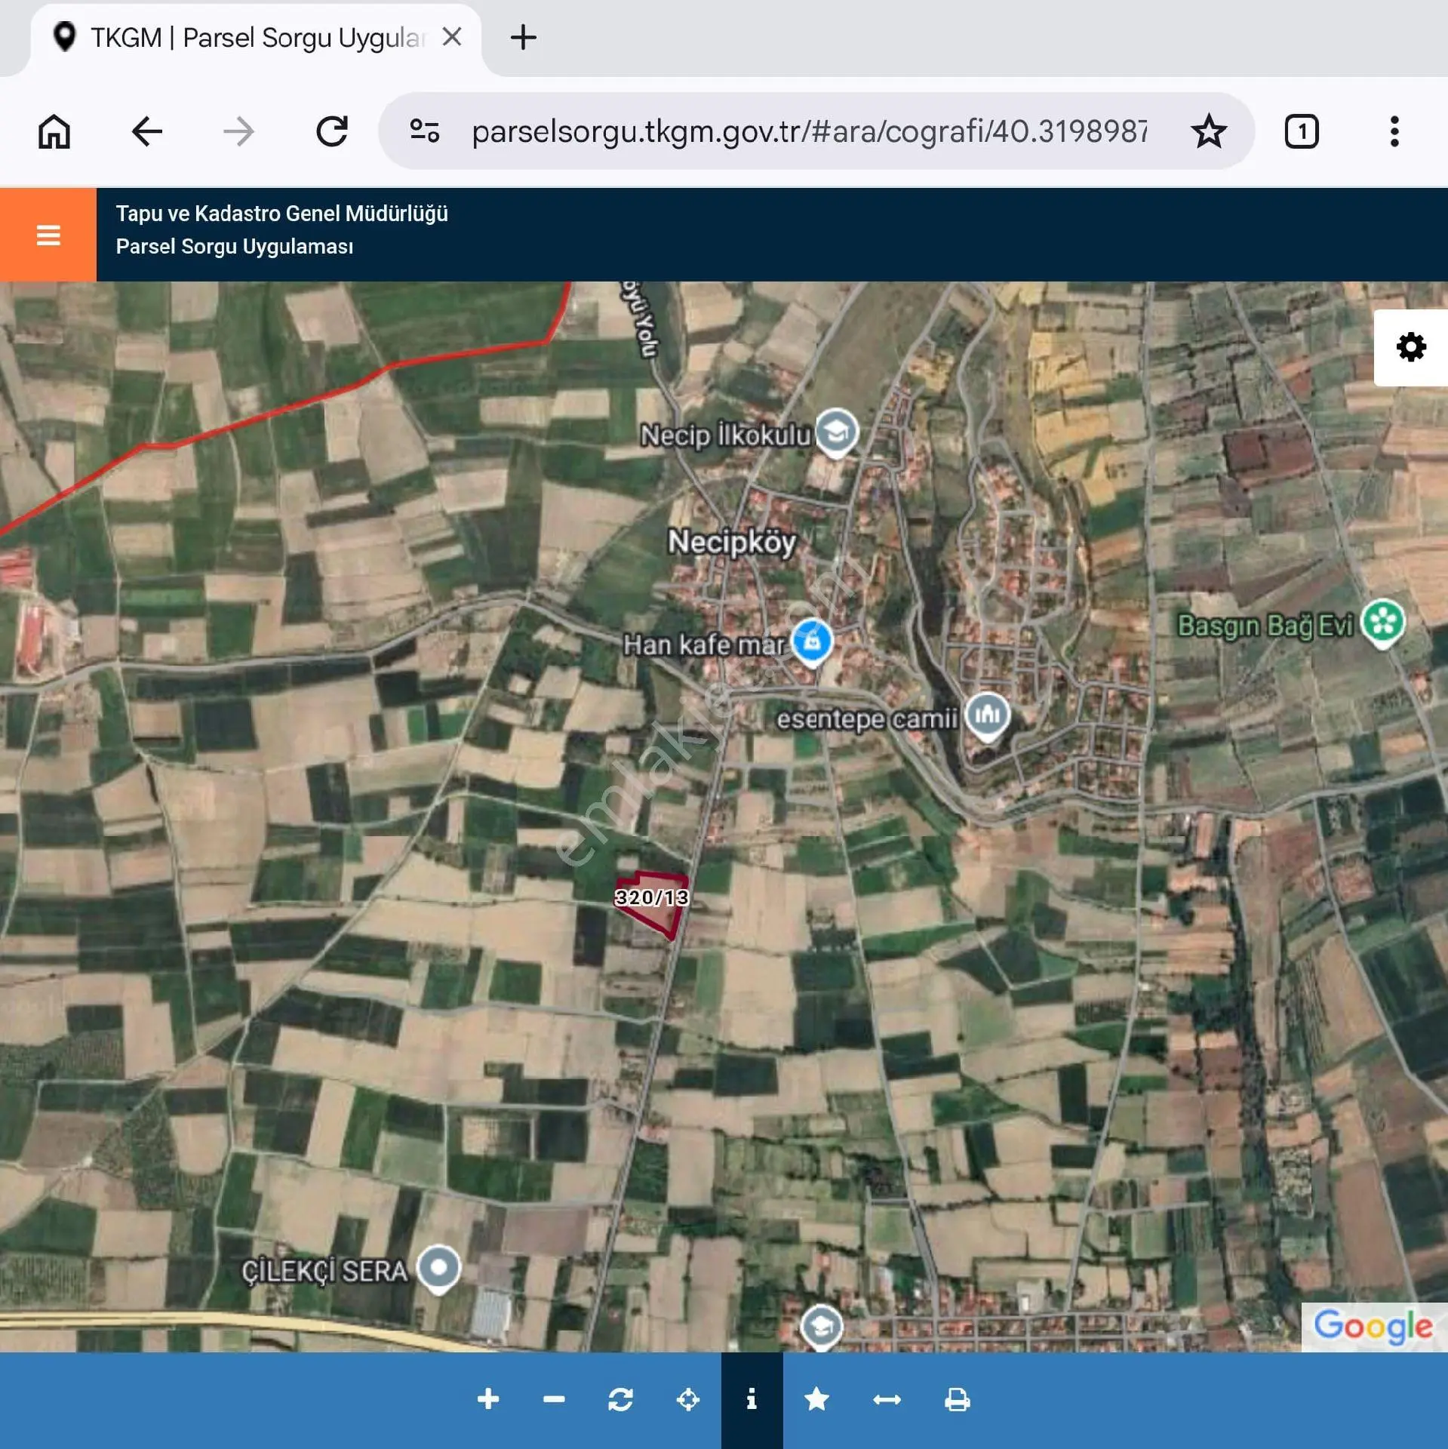Click the Necip İlkokulu school marker
Image resolution: width=1448 pixels, height=1449 pixels.
pos(836,432)
